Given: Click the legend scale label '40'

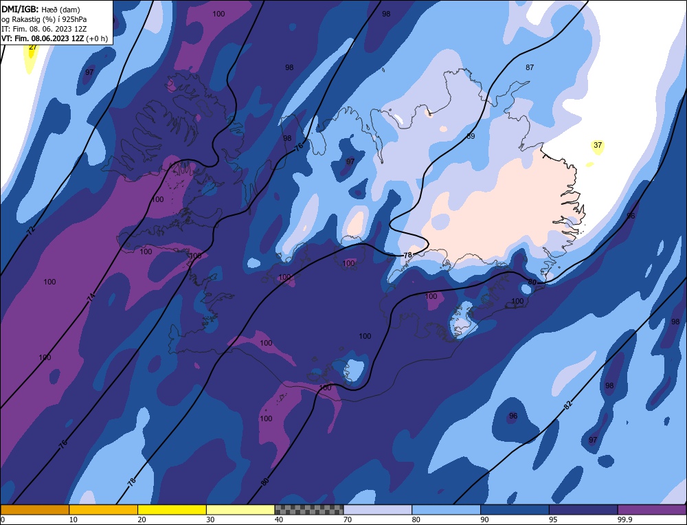Looking at the screenshot, I should pyautogui.click(x=279, y=520).
